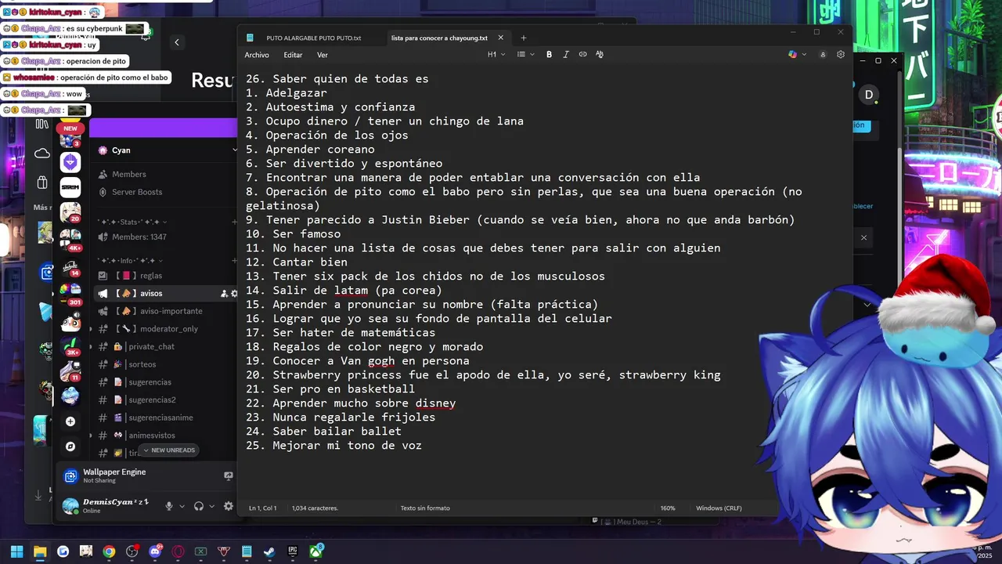Screen dimensions: 1002x564
Task: Collapse the Stats channel category
Action: [132, 222]
